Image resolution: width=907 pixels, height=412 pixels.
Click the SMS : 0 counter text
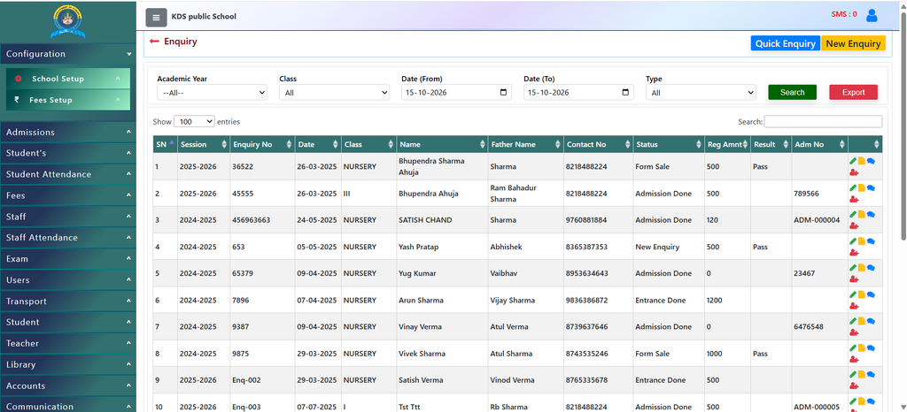844,14
